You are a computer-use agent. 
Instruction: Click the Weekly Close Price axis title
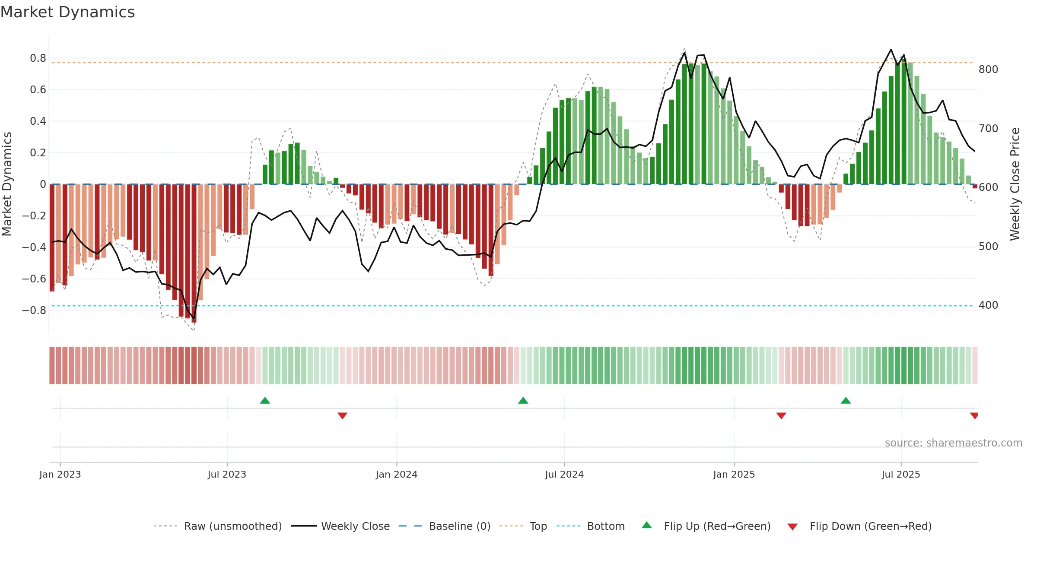[1015, 184]
